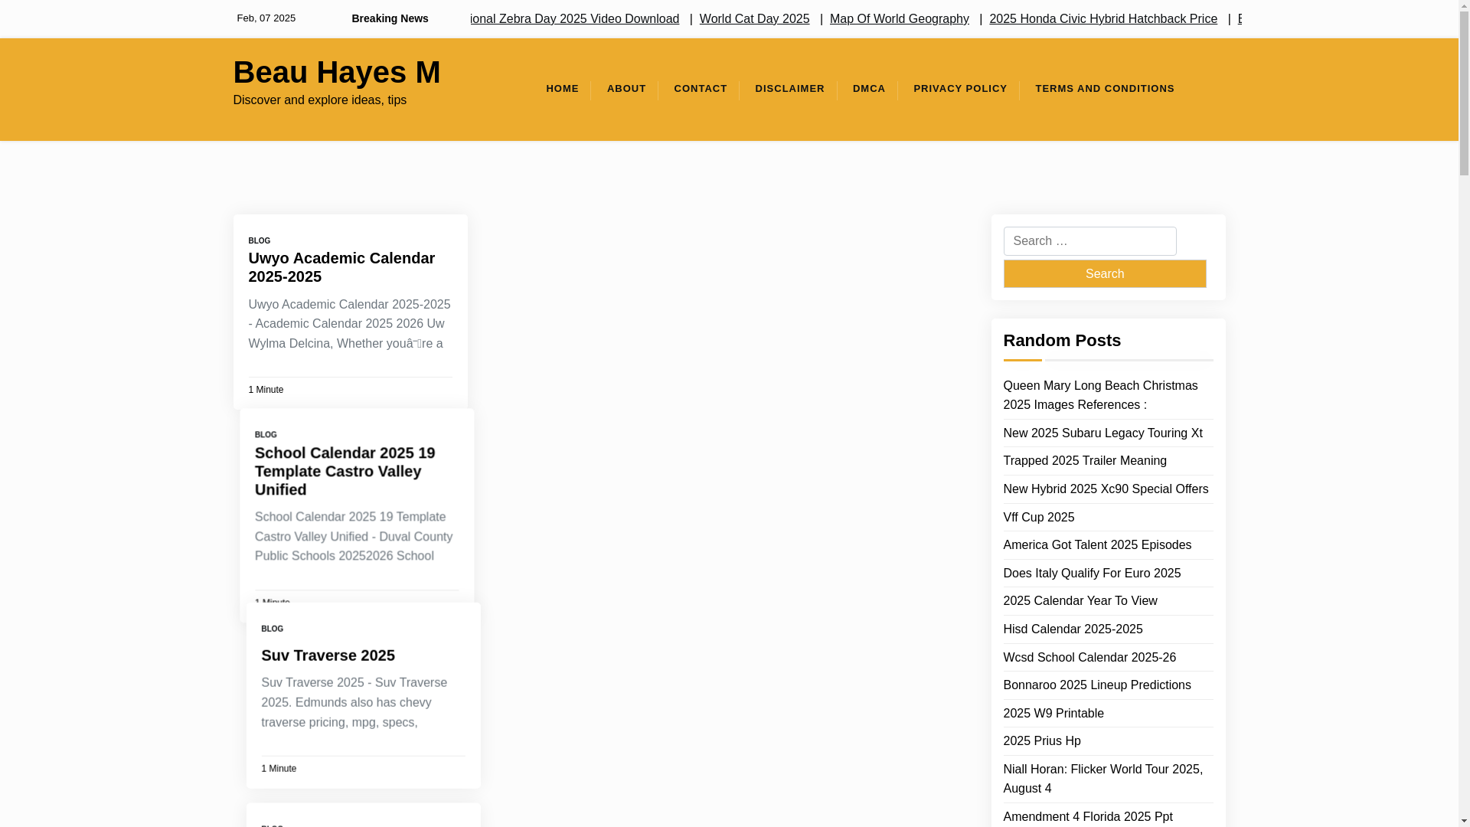Go to the ABOUT page
The width and height of the screenshot is (1470, 827).
[x=626, y=89]
